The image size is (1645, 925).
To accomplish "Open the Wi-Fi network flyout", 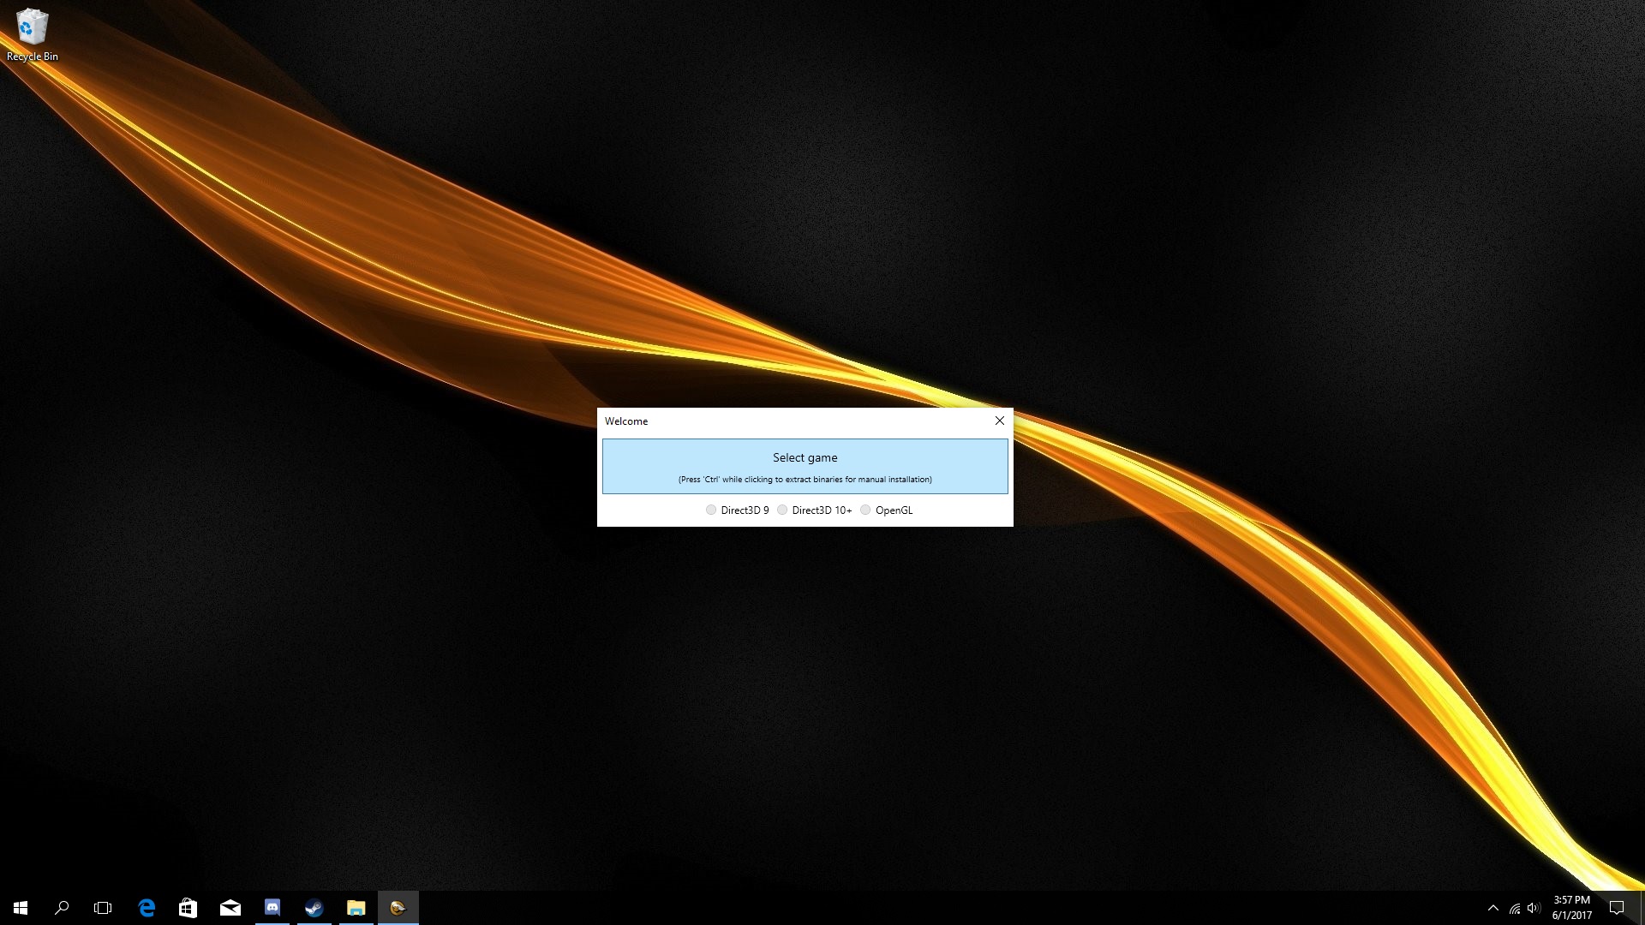I will click(1514, 908).
